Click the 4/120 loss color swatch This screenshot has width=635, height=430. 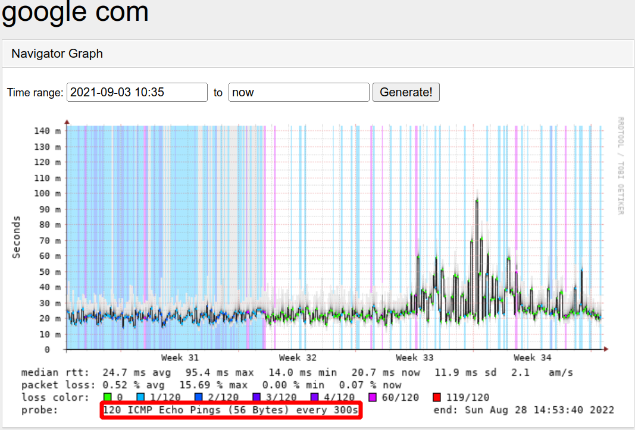(x=315, y=397)
